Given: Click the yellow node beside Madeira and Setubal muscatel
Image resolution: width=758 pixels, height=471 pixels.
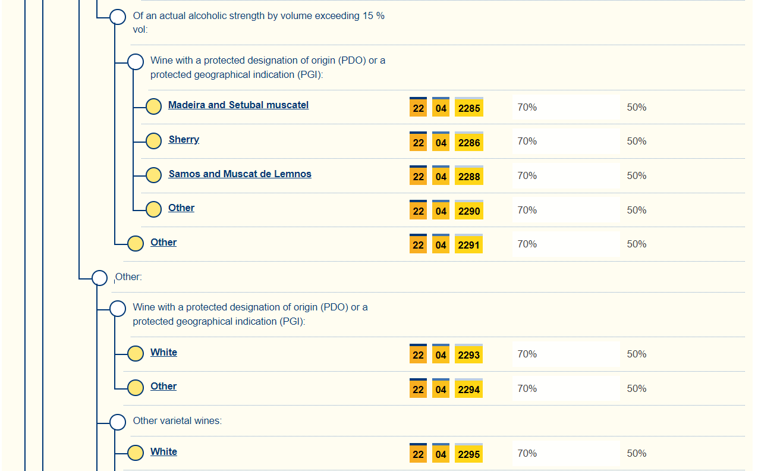Looking at the screenshot, I should pyautogui.click(x=153, y=106).
